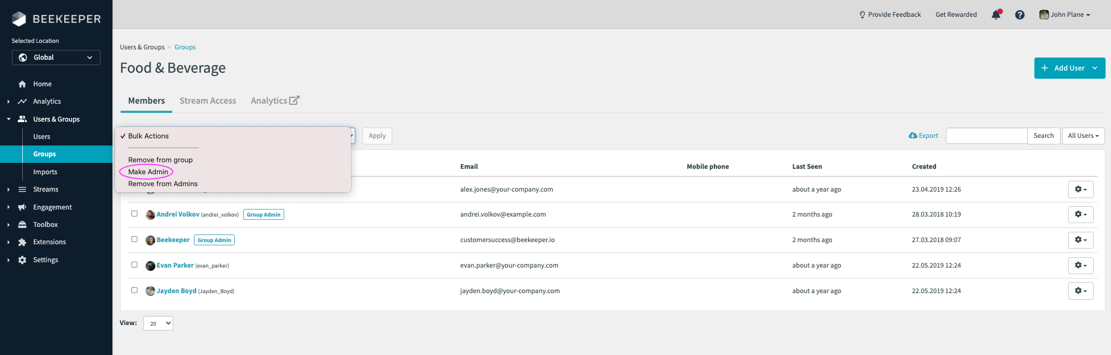Select the Bulk Actions default option

coord(148,136)
